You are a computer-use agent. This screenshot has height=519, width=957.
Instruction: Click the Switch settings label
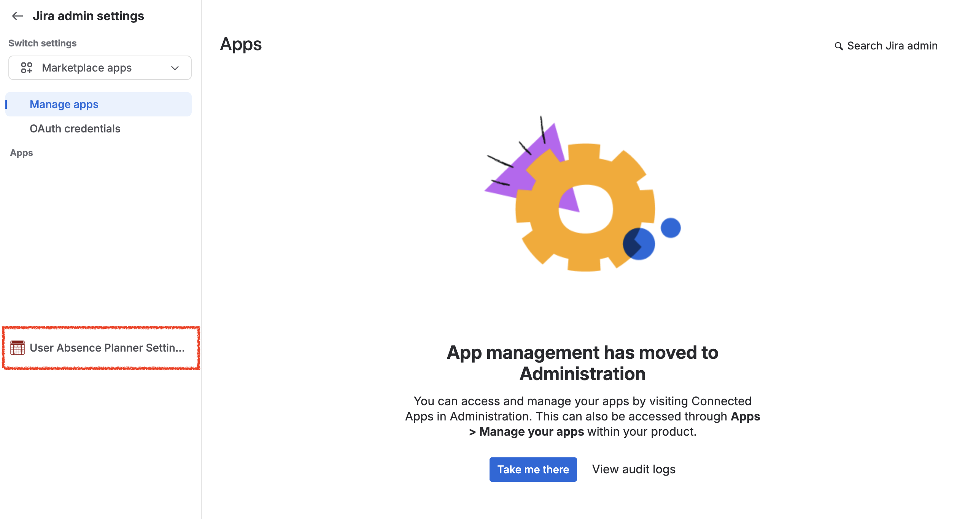pyautogui.click(x=43, y=43)
